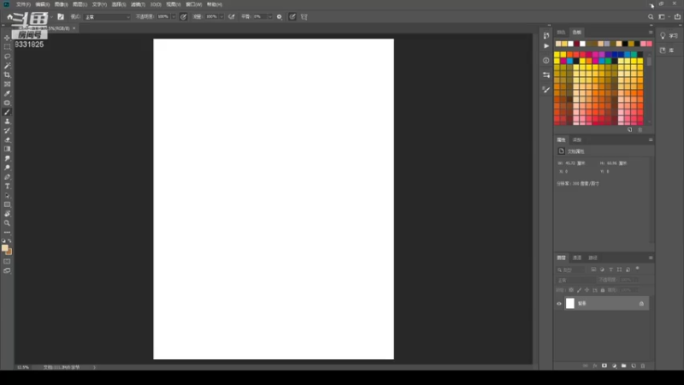Open the layer filter kind dropdown

pyautogui.click(x=570, y=269)
